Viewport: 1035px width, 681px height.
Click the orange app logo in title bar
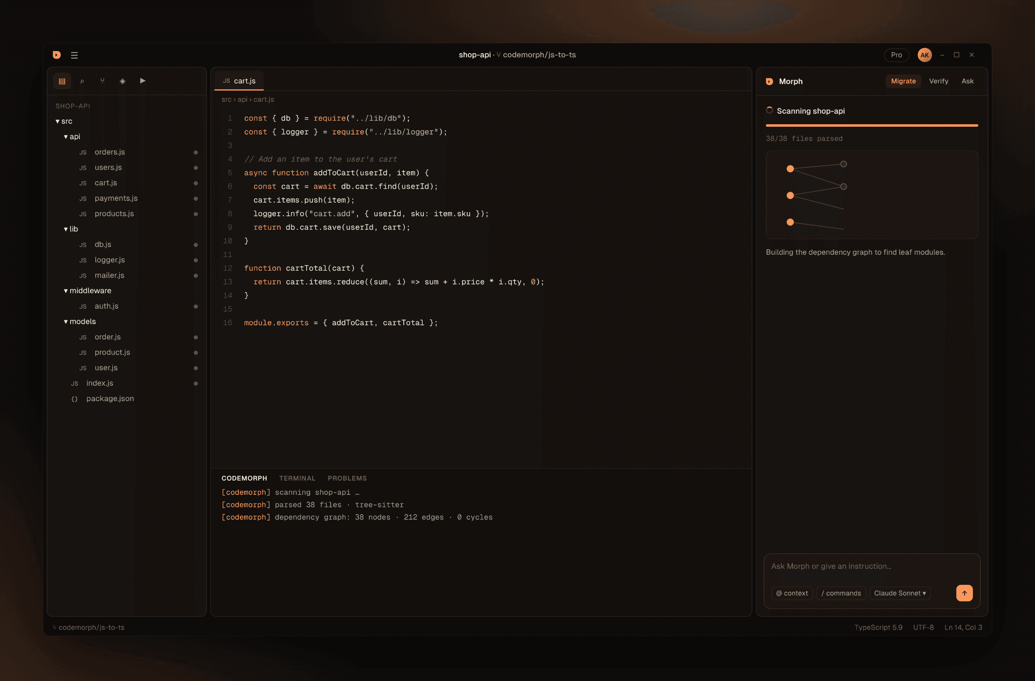pyautogui.click(x=56, y=55)
